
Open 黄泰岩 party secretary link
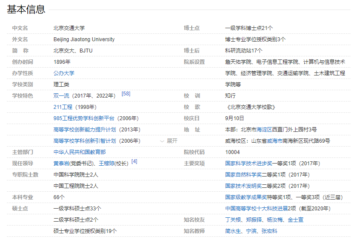(x=61, y=164)
